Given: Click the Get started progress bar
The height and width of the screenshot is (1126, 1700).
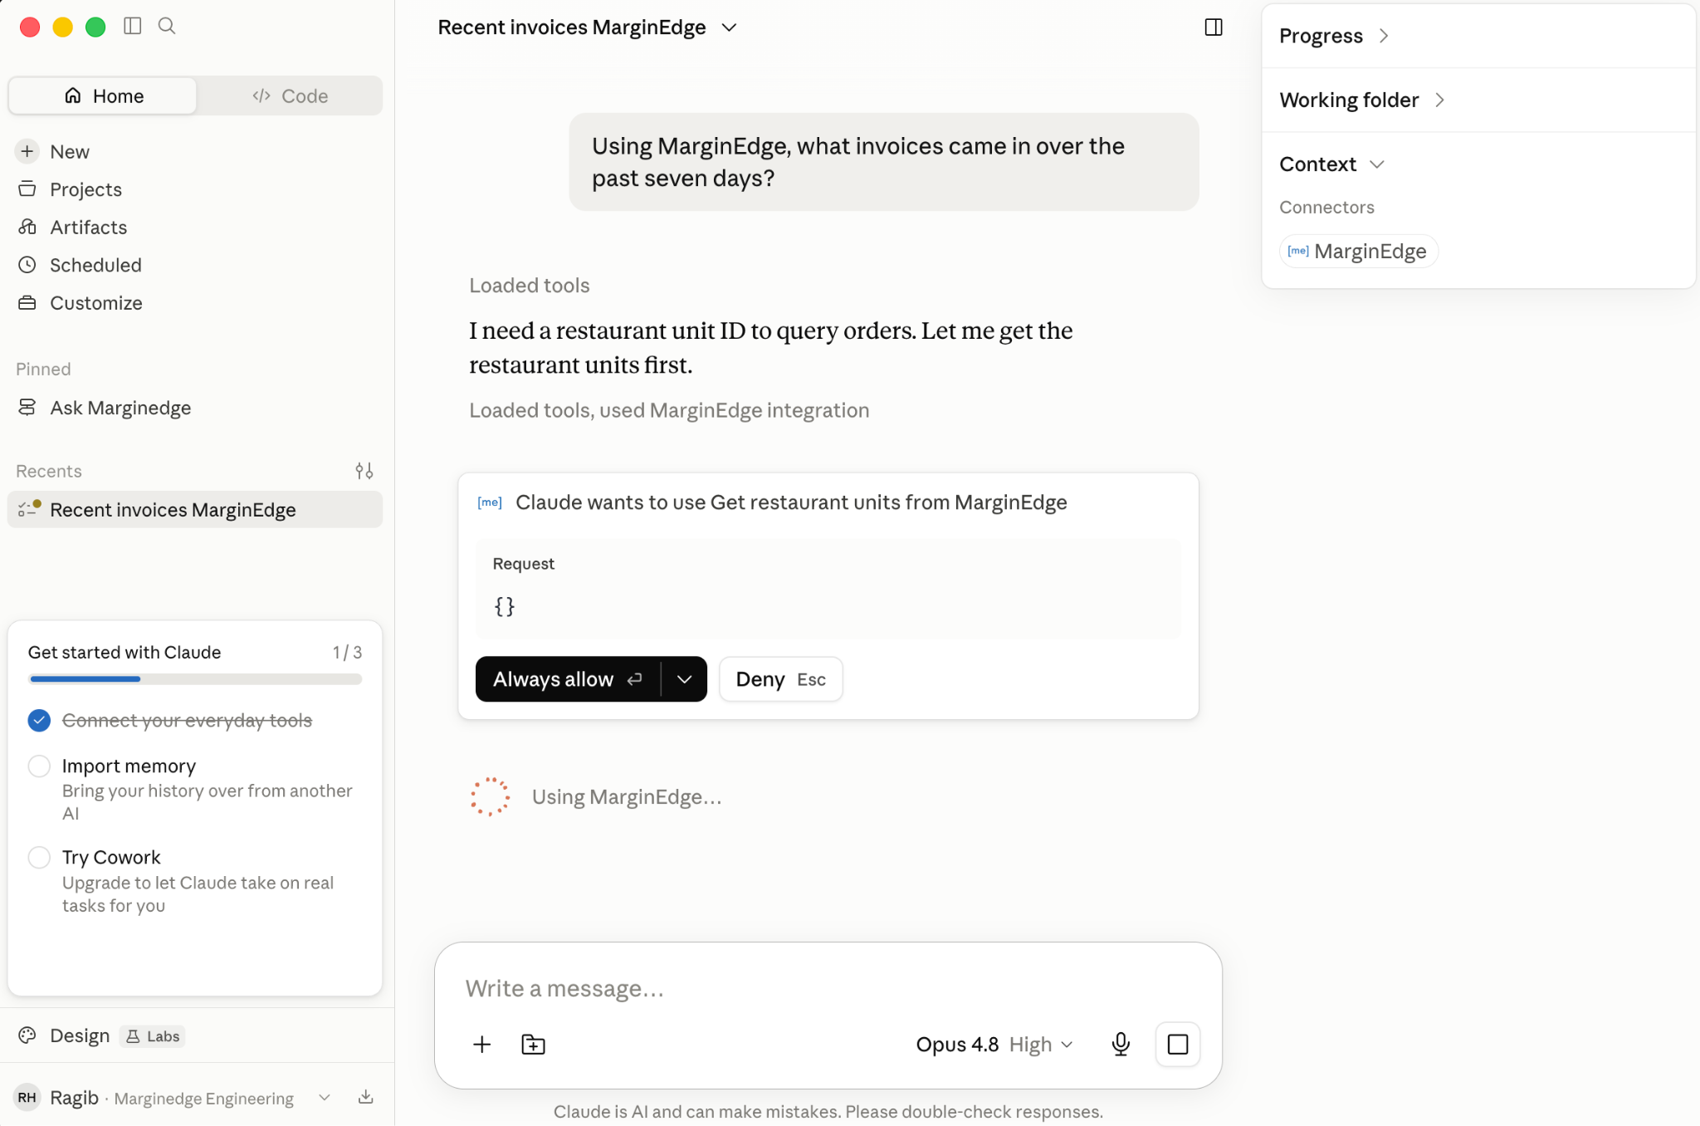Looking at the screenshot, I should (195, 679).
